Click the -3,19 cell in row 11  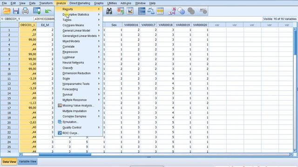[x=28, y=78]
